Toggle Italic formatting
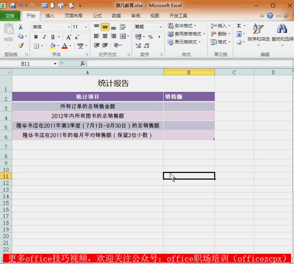This screenshot has width=294, height=264. [x=44, y=37]
